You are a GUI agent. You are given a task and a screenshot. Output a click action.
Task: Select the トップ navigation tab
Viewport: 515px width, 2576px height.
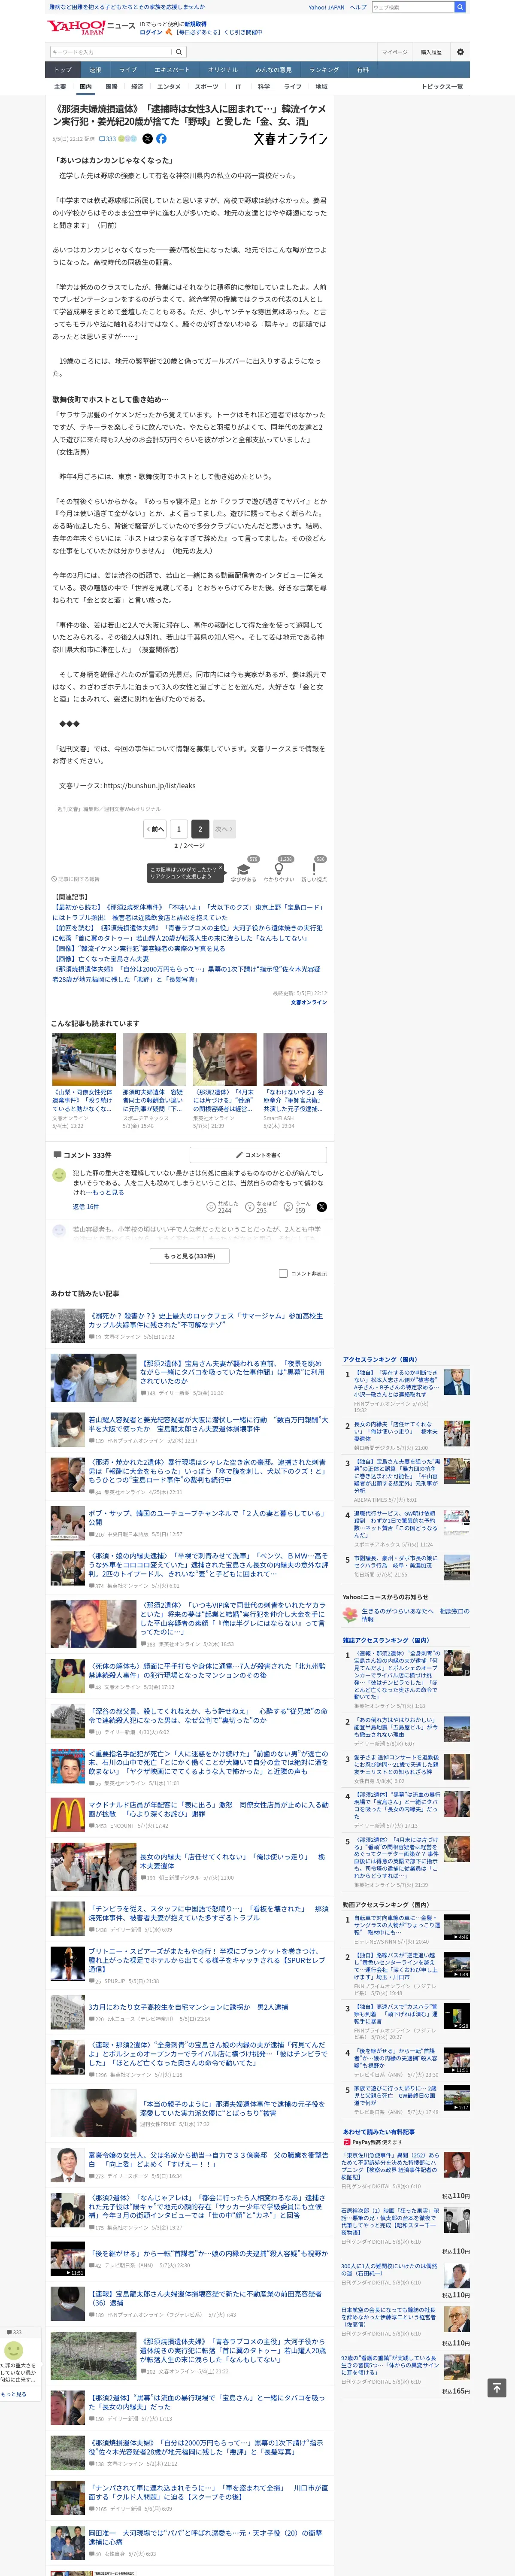[63, 70]
